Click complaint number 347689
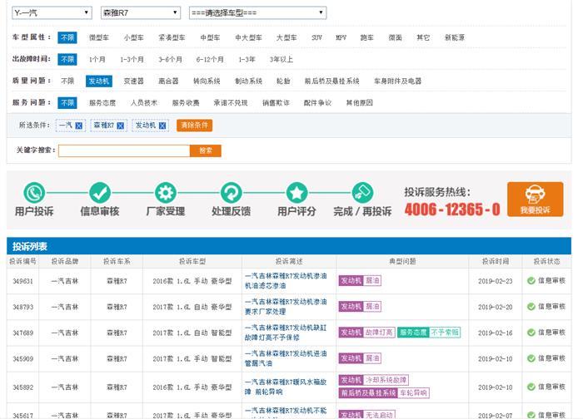583x419 pixels. click(x=23, y=333)
